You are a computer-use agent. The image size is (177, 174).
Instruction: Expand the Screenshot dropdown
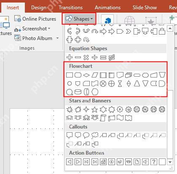pyautogui.click(x=49, y=29)
